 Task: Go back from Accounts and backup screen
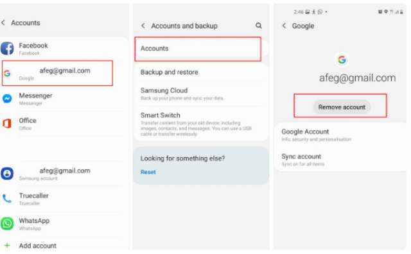tap(143, 26)
